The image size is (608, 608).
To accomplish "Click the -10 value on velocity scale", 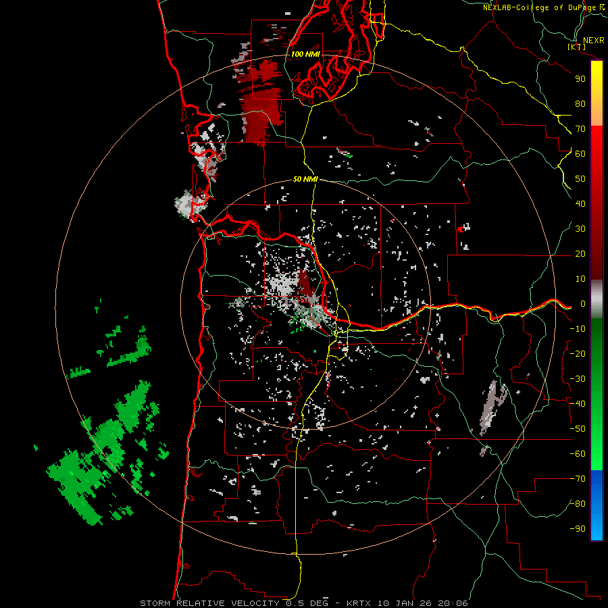I will click(x=578, y=329).
